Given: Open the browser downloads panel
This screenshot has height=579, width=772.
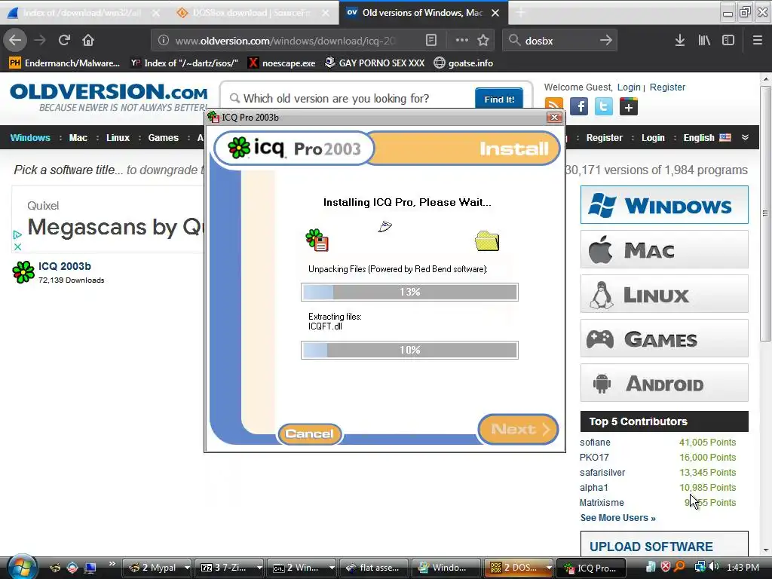Looking at the screenshot, I should 680,41.
